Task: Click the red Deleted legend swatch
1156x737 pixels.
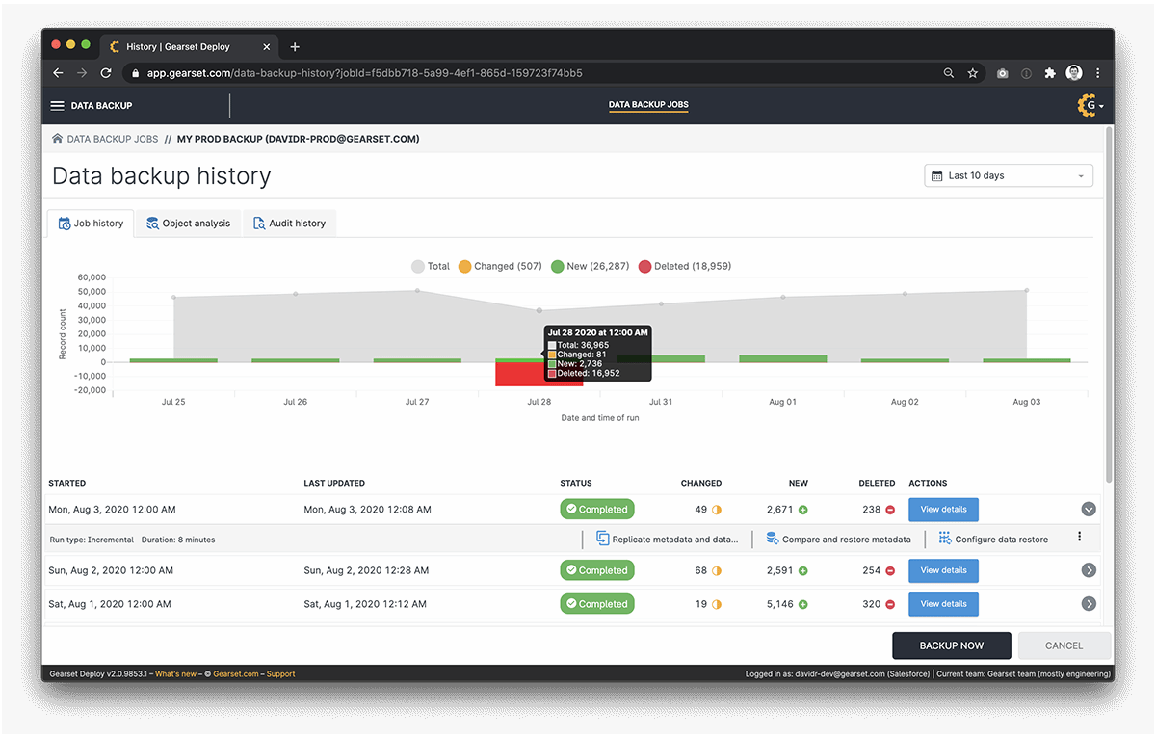Action: [x=643, y=266]
